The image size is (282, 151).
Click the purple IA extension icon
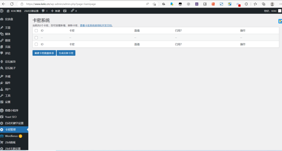(x=197, y=4)
